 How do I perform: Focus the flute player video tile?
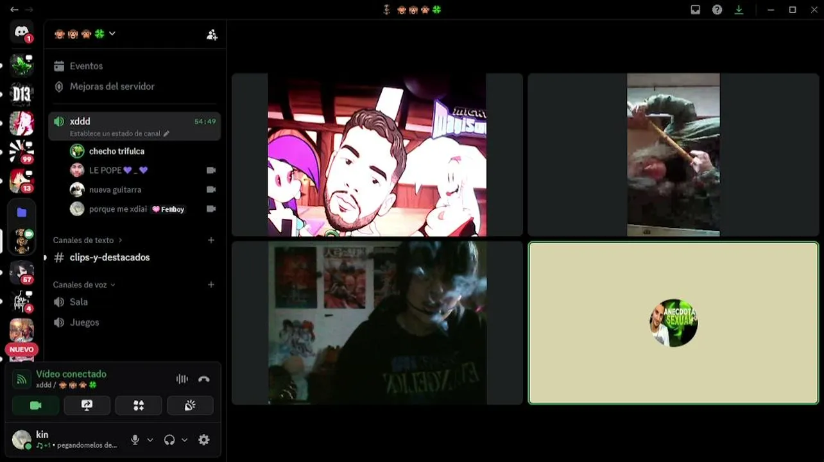pos(673,155)
